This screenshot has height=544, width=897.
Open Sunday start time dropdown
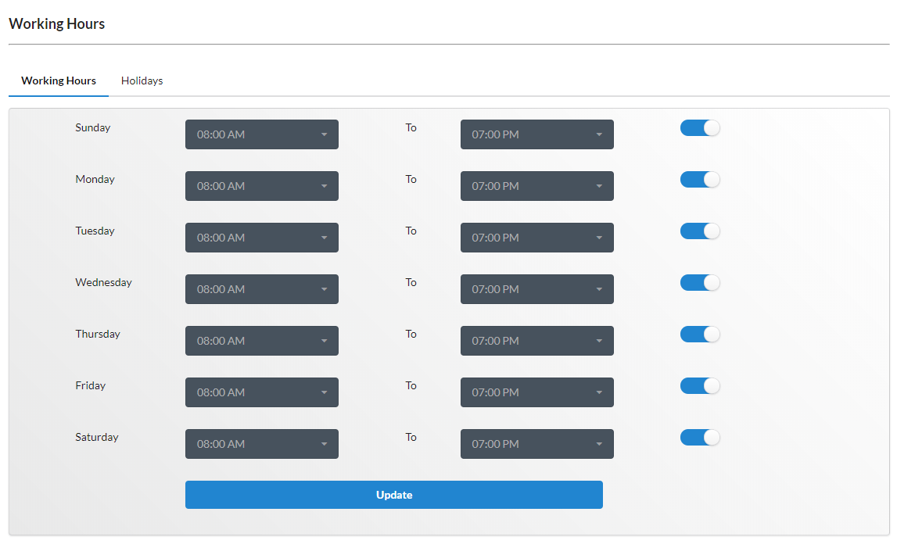click(261, 134)
